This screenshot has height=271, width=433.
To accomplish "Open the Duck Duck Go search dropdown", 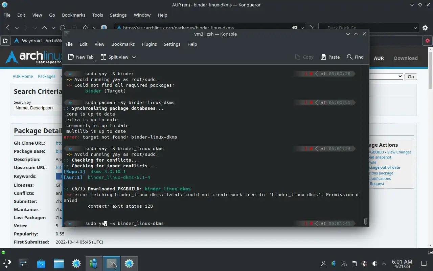I will pos(415,28).
